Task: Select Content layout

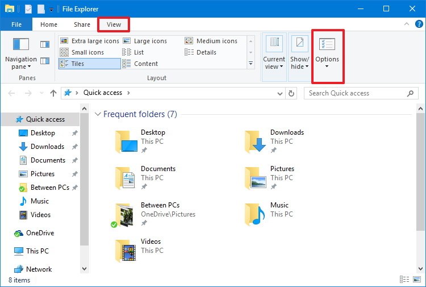Action: click(140, 64)
